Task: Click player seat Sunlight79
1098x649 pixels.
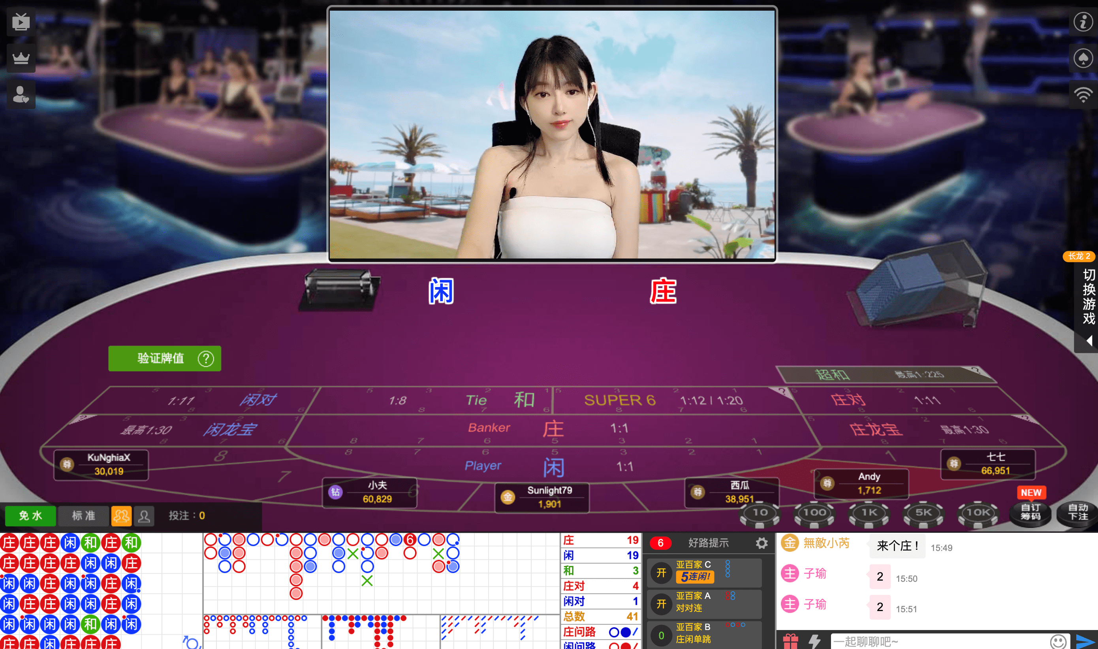Action: point(542,497)
